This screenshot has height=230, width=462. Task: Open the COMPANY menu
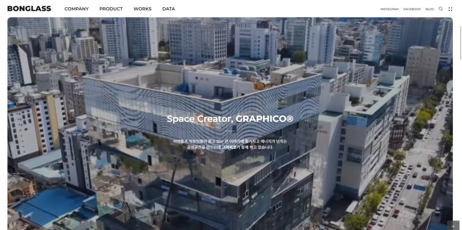point(77,9)
